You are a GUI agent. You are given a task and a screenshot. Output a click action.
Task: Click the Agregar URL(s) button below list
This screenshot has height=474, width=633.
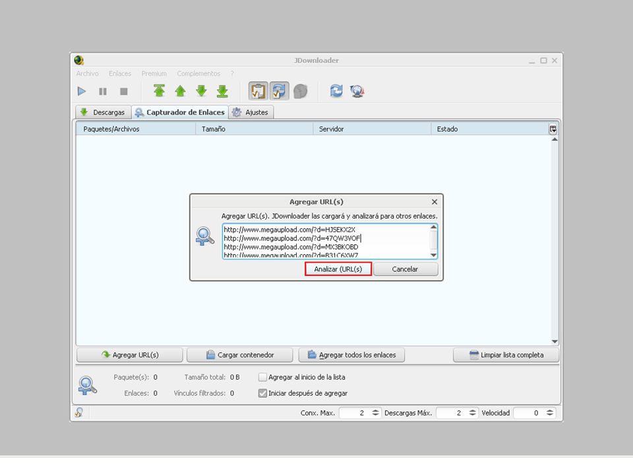click(130, 355)
